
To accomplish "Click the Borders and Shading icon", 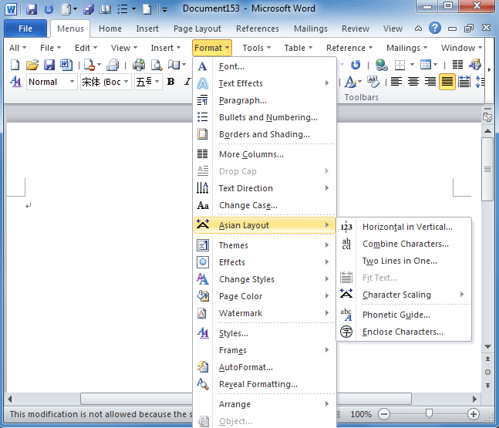I will point(203,134).
